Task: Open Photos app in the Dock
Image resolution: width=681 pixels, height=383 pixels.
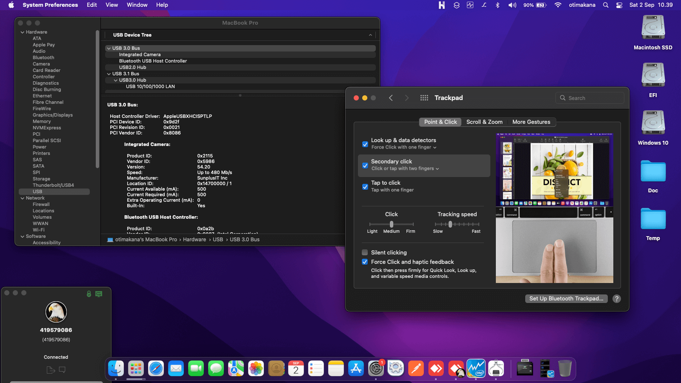Action: pyautogui.click(x=256, y=369)
